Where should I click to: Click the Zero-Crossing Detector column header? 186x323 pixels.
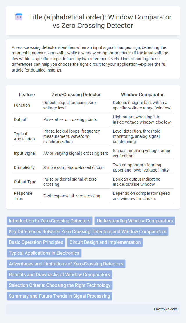pos(76,94)
